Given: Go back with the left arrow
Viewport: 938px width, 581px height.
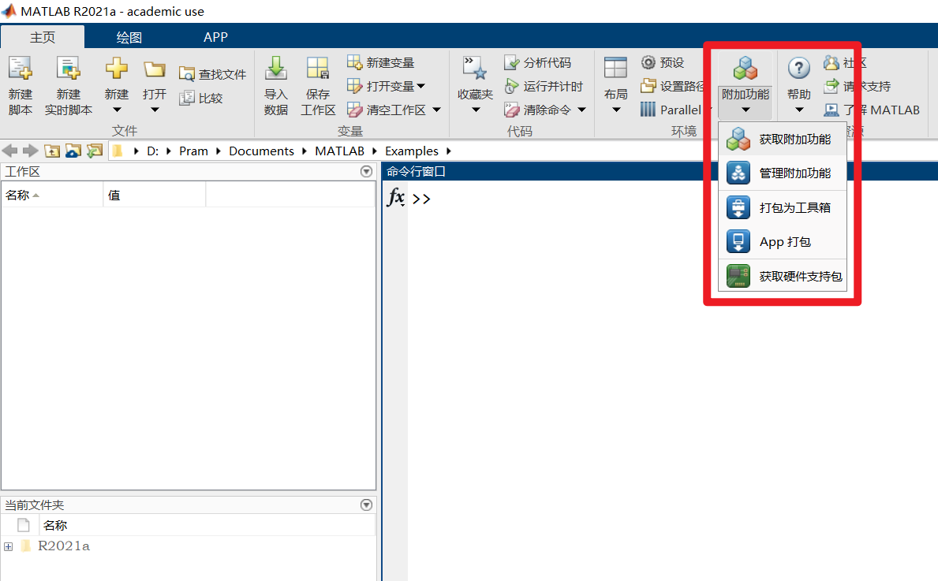Looking at the screenshot, I should 10,151.
